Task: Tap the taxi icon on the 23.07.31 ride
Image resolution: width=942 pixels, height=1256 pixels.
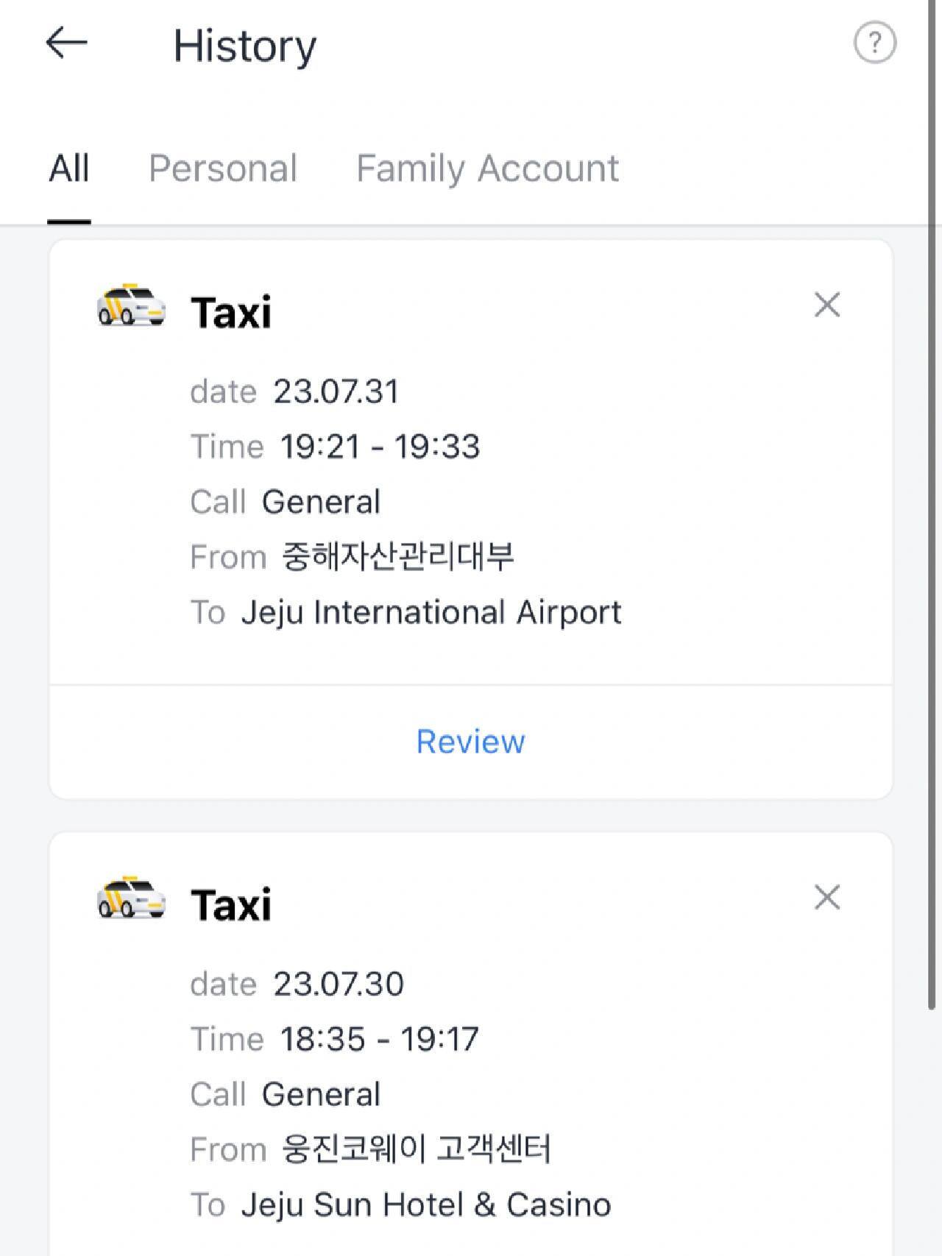Action: tap(131, 305)
